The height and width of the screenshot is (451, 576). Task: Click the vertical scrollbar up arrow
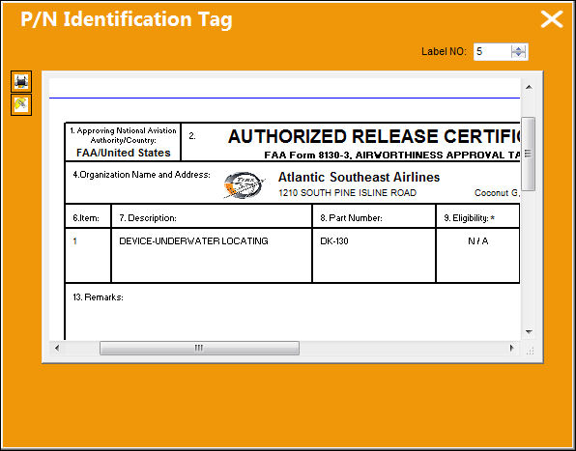529,87
